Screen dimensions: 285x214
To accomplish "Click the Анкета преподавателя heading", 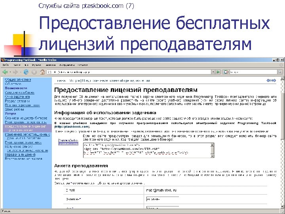I will pos(81,166).
